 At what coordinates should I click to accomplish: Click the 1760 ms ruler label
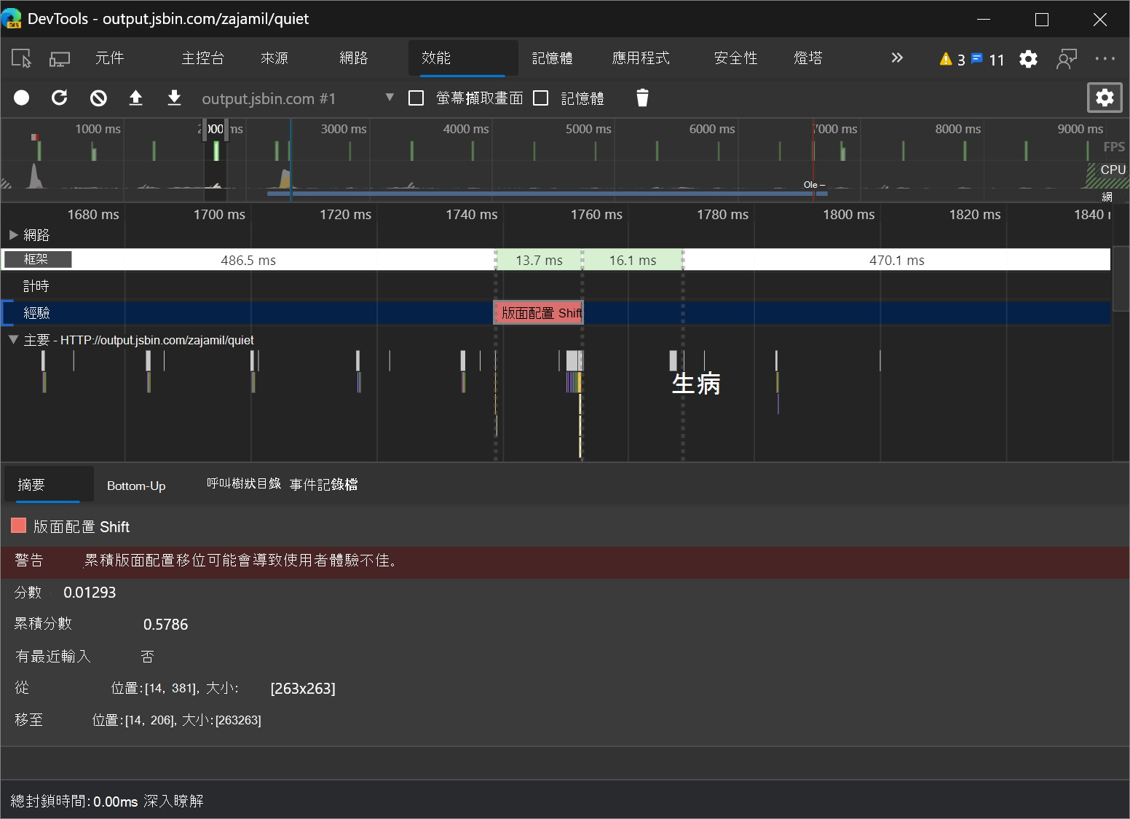(x=596, y=215)
